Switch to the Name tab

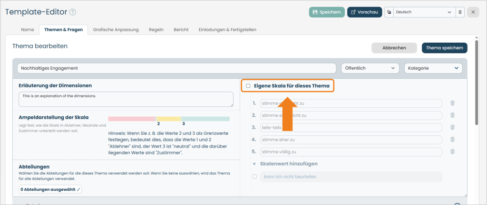[x=27, y=30]
